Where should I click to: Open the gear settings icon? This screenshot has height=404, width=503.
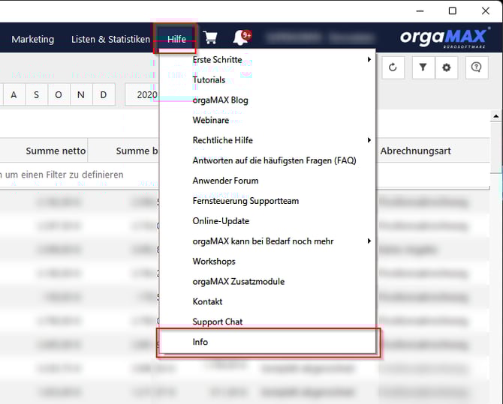point(446,67)
